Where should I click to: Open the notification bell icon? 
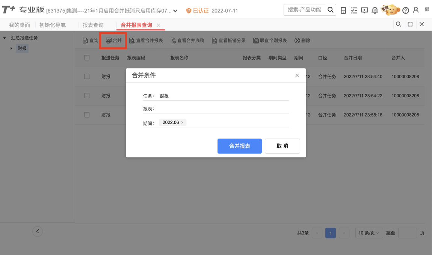point(375,11)
